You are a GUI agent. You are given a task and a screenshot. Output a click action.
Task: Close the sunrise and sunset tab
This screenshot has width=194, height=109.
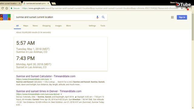tap(48, 3)
